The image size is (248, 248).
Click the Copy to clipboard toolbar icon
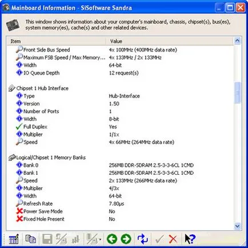tap(31, 239)
